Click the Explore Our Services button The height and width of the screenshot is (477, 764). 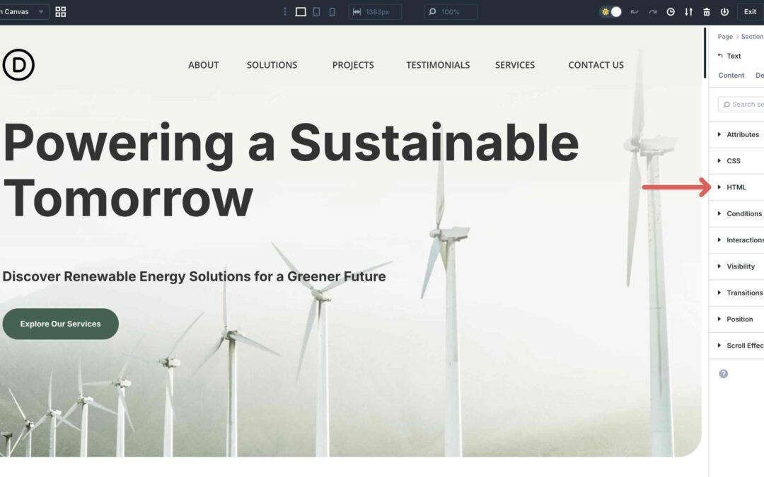[60, 323]
